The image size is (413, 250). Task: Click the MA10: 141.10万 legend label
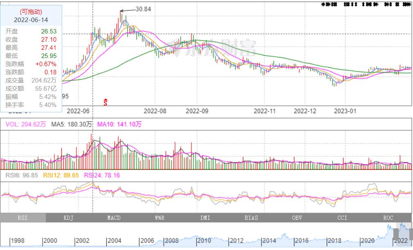119,124
